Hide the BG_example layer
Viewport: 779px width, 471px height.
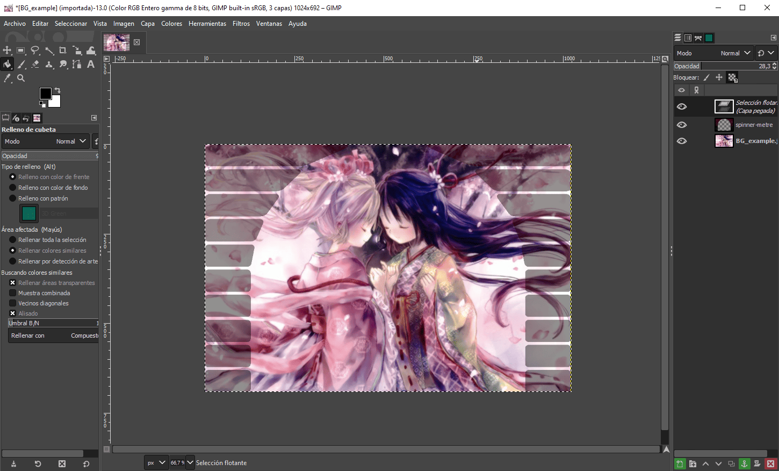682,141
